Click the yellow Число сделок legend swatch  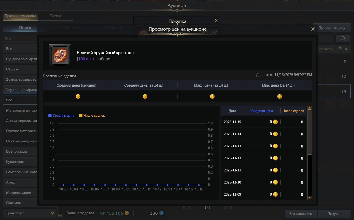click(x=81, y=116)
